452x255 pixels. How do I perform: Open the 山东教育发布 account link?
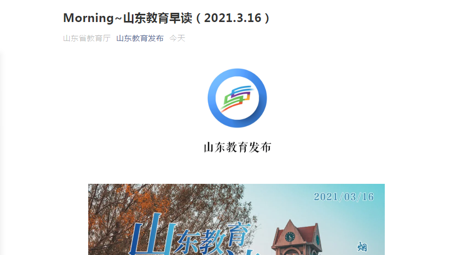[x=140, y=38]
